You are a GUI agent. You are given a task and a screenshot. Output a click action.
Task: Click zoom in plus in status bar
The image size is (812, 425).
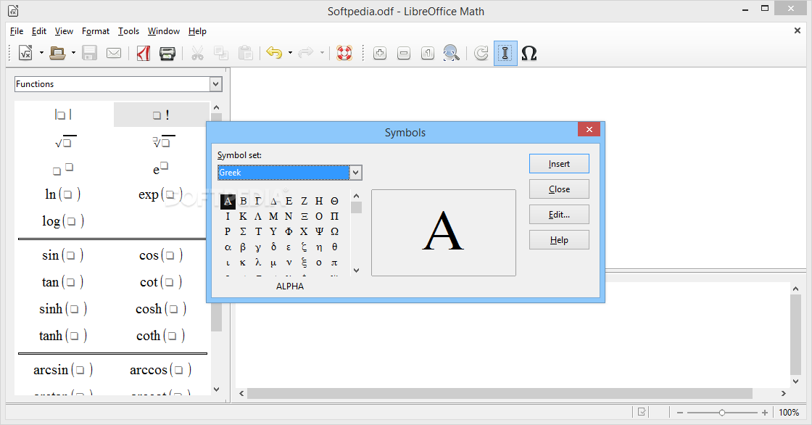[765, 413]
